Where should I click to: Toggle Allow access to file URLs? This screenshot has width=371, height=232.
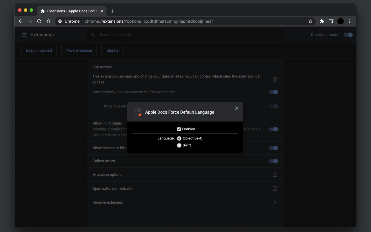tap(273, 148)
